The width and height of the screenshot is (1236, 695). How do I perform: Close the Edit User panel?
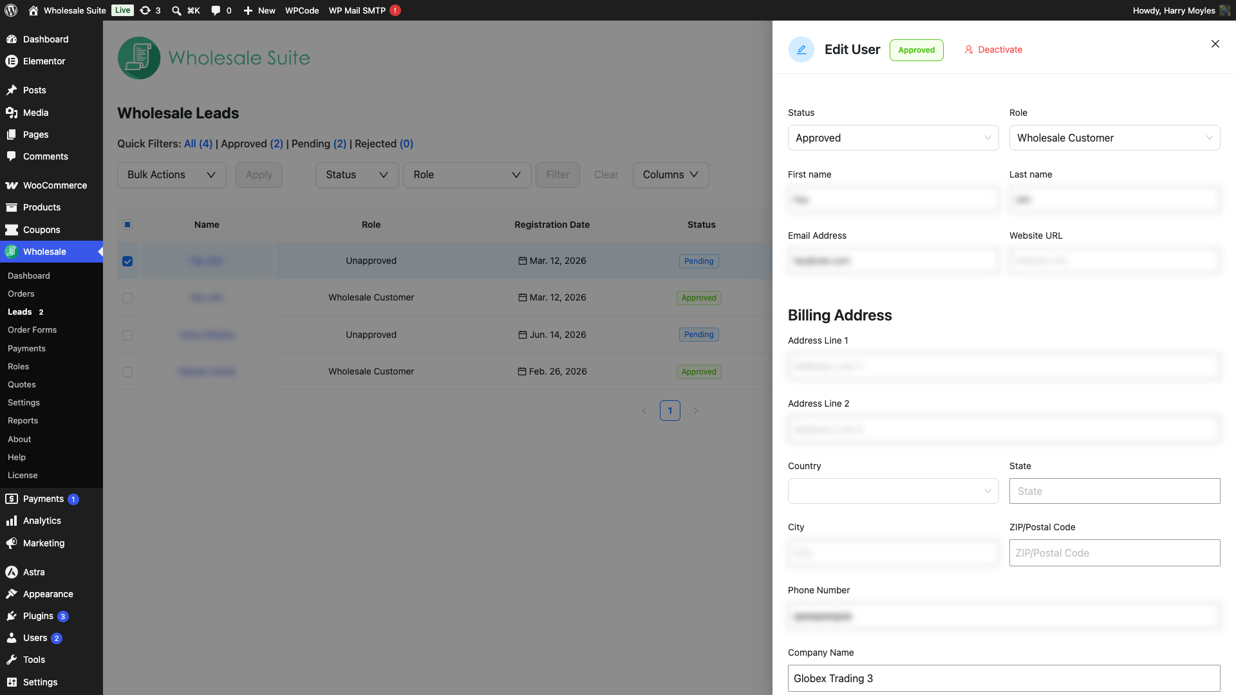click(1215, 44)
